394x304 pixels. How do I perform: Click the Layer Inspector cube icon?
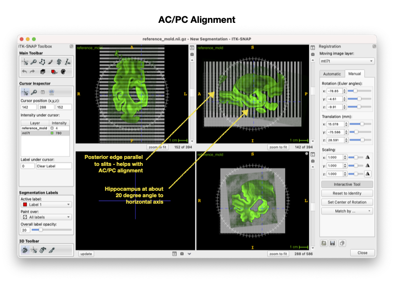[43, 72]
